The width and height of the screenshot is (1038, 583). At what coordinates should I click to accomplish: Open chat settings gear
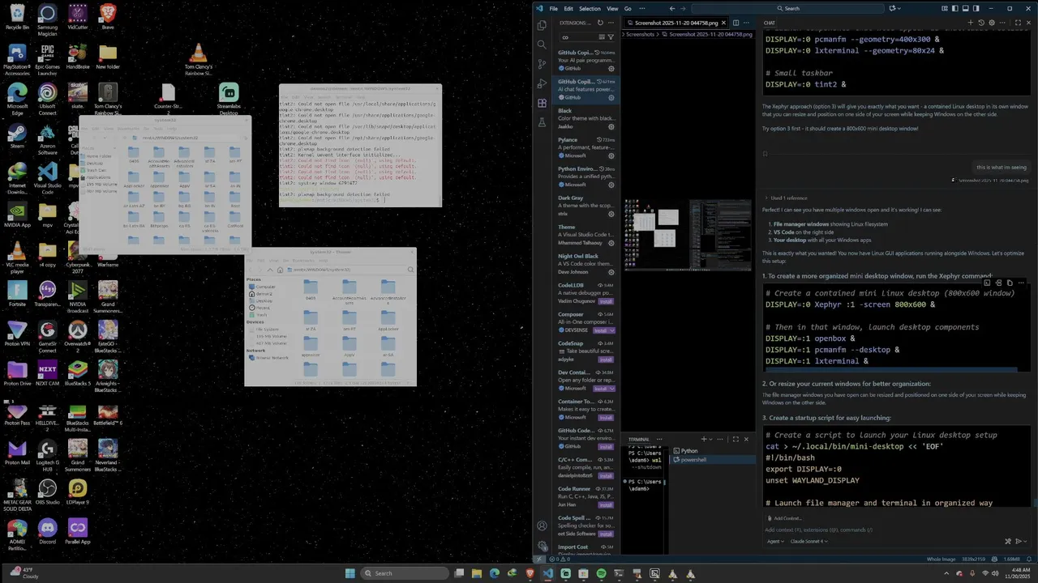point(992,23)
